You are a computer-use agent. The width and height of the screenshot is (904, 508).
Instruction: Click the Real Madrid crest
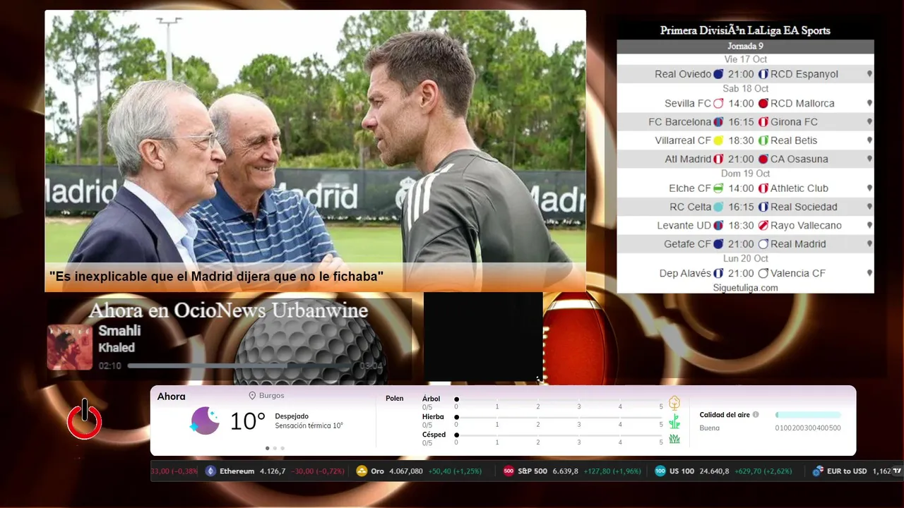coord(763,244)
